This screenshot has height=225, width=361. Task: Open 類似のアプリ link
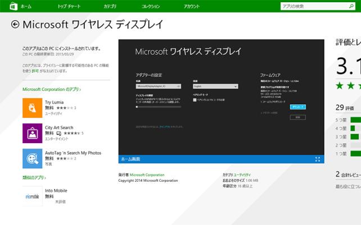[x=34, y=177]
